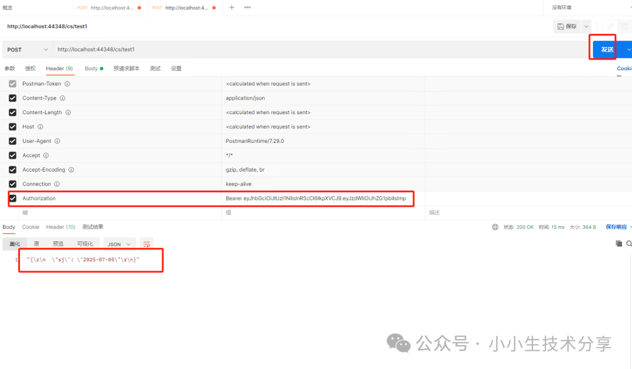
Task: Open the Send button dropdown arrow
Action: [628, 49]
